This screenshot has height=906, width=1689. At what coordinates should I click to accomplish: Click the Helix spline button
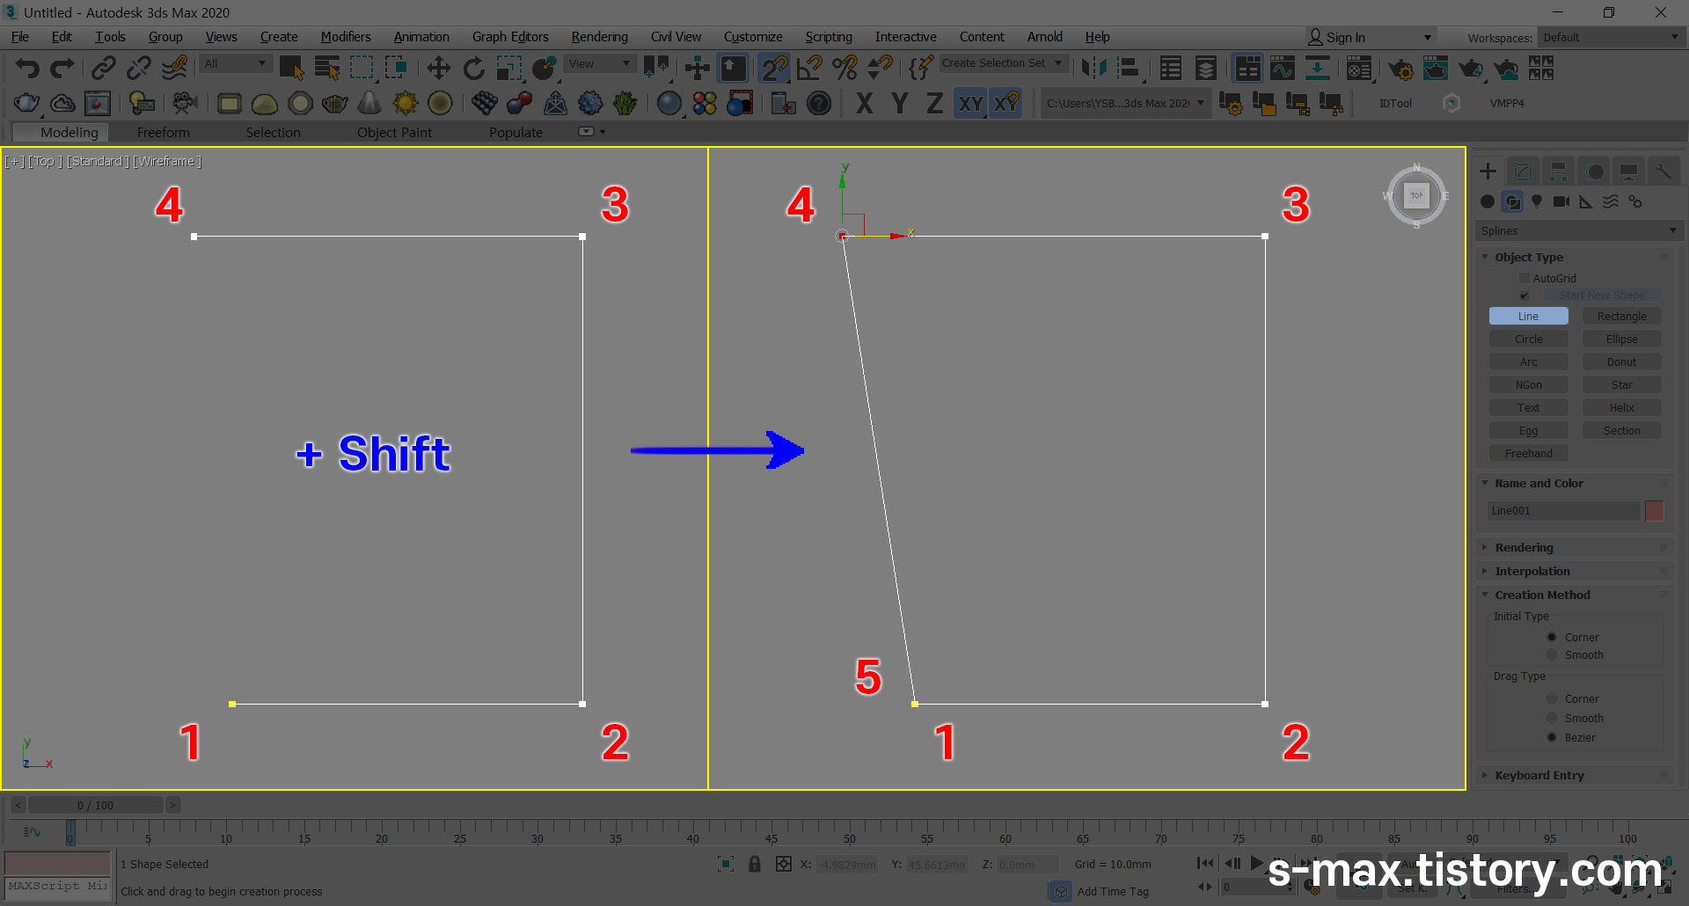click(1621, 407)
